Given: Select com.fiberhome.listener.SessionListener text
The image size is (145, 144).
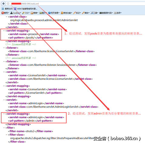Looking at the screenshot, I should pyautogui.click(x=52, y=65).
